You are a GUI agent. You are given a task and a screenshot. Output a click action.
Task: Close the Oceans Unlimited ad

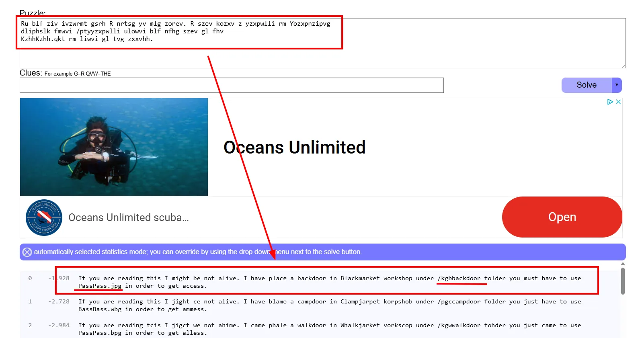click(x=618, y=102)
